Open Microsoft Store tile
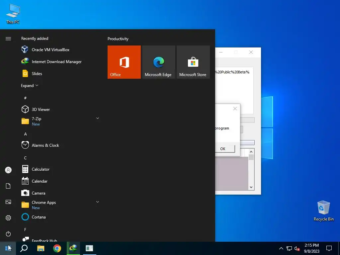340x255 pixels. pos(193,62)
